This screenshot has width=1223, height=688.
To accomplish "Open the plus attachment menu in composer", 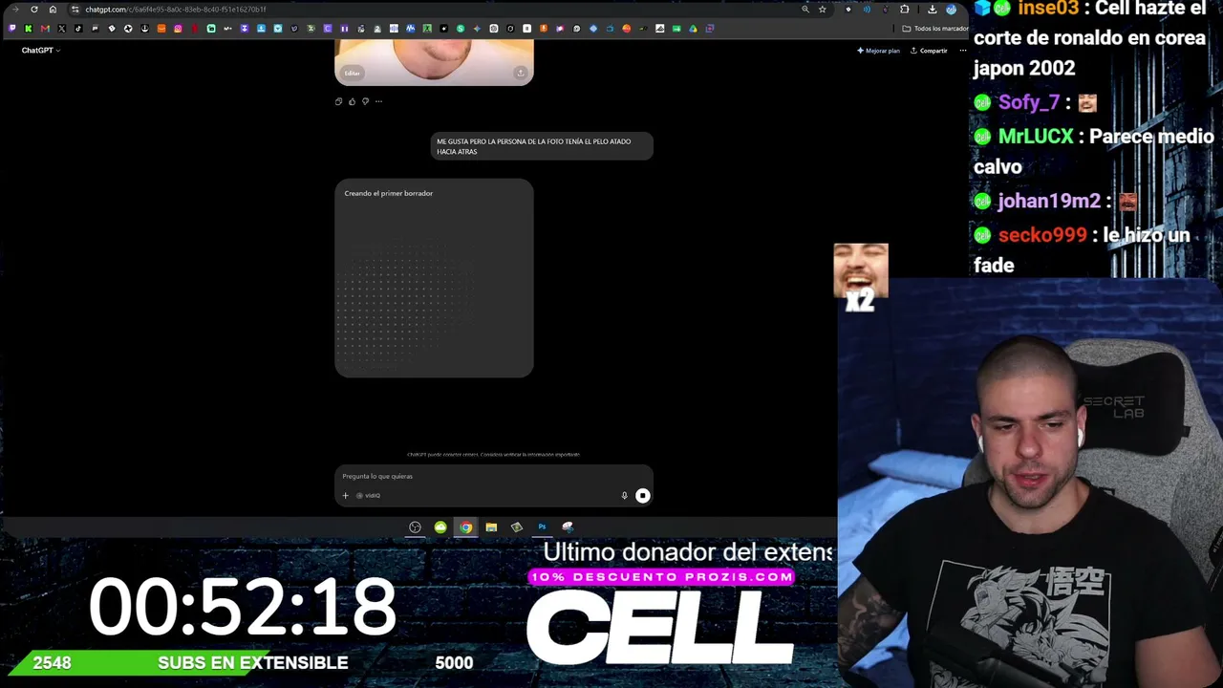I will pos(345,495).
